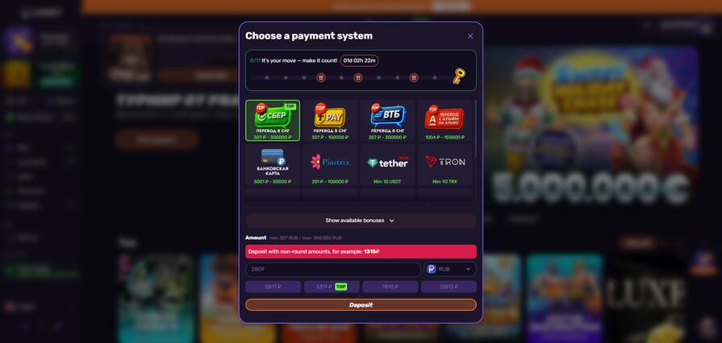
Task: Pick the Alfa bank transfer option
Action: point(444,121)
